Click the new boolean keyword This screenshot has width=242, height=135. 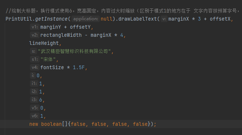click(x=46, y=124)
